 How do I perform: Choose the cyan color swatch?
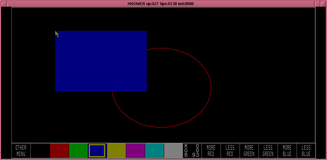click(x=154, y=151)
